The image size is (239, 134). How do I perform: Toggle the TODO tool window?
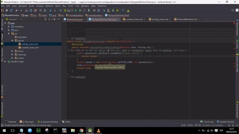[66, 122]
